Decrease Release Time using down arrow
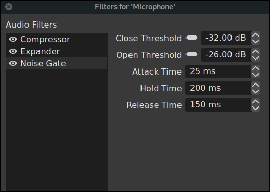 pyautogui.click(x=255, y=108)
